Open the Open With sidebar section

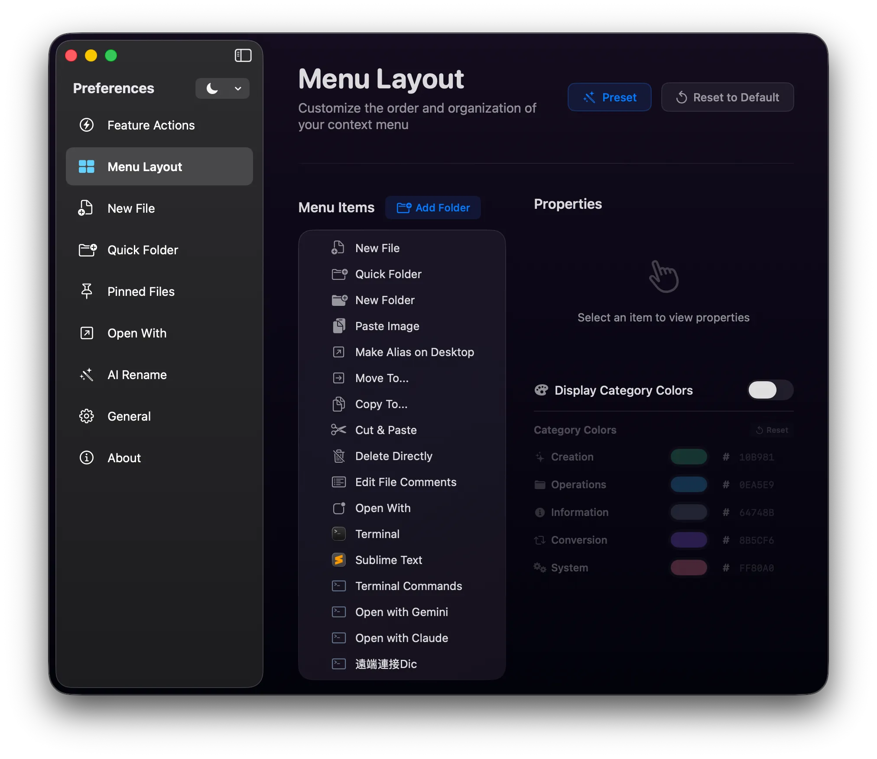pos(159,333)
